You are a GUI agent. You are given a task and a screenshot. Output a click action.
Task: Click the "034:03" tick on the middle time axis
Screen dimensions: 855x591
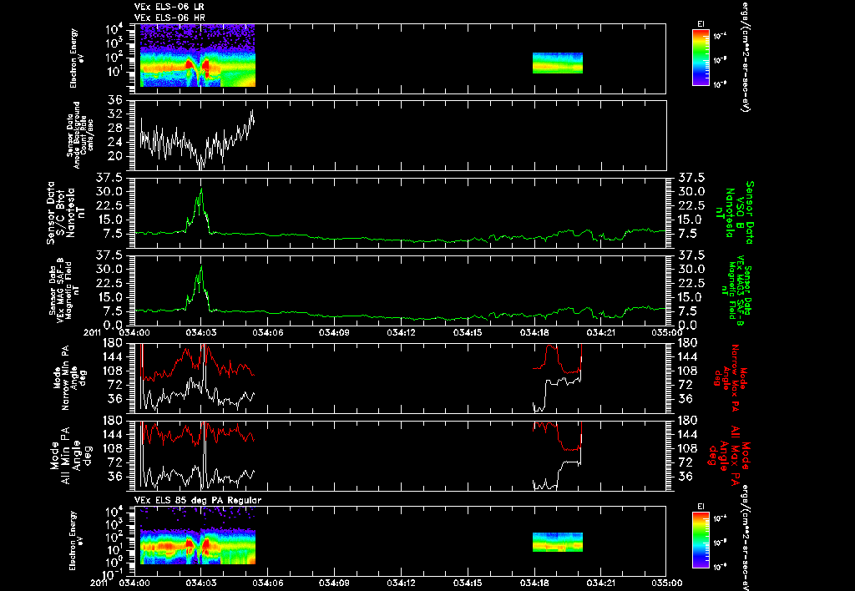(x=201, y=332)
